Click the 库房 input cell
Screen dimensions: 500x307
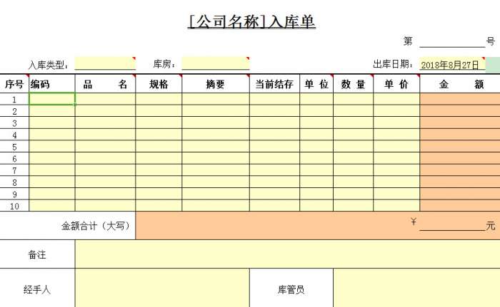[216, 63]
